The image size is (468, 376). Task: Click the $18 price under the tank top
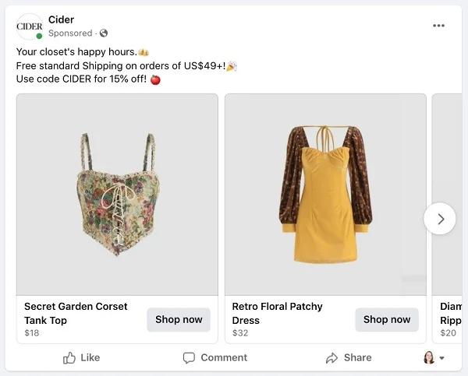point(31,333)
